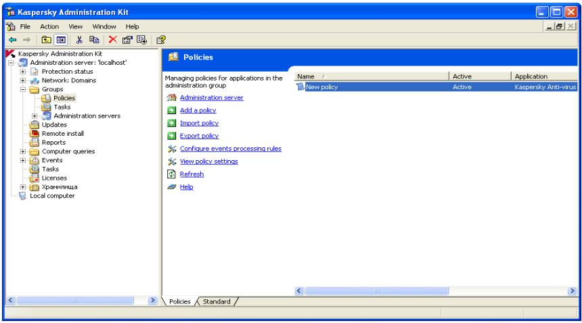Screen dimensions: 582x323
Task: Restore the inner MDI window button
Action: [x=560, y=26]
